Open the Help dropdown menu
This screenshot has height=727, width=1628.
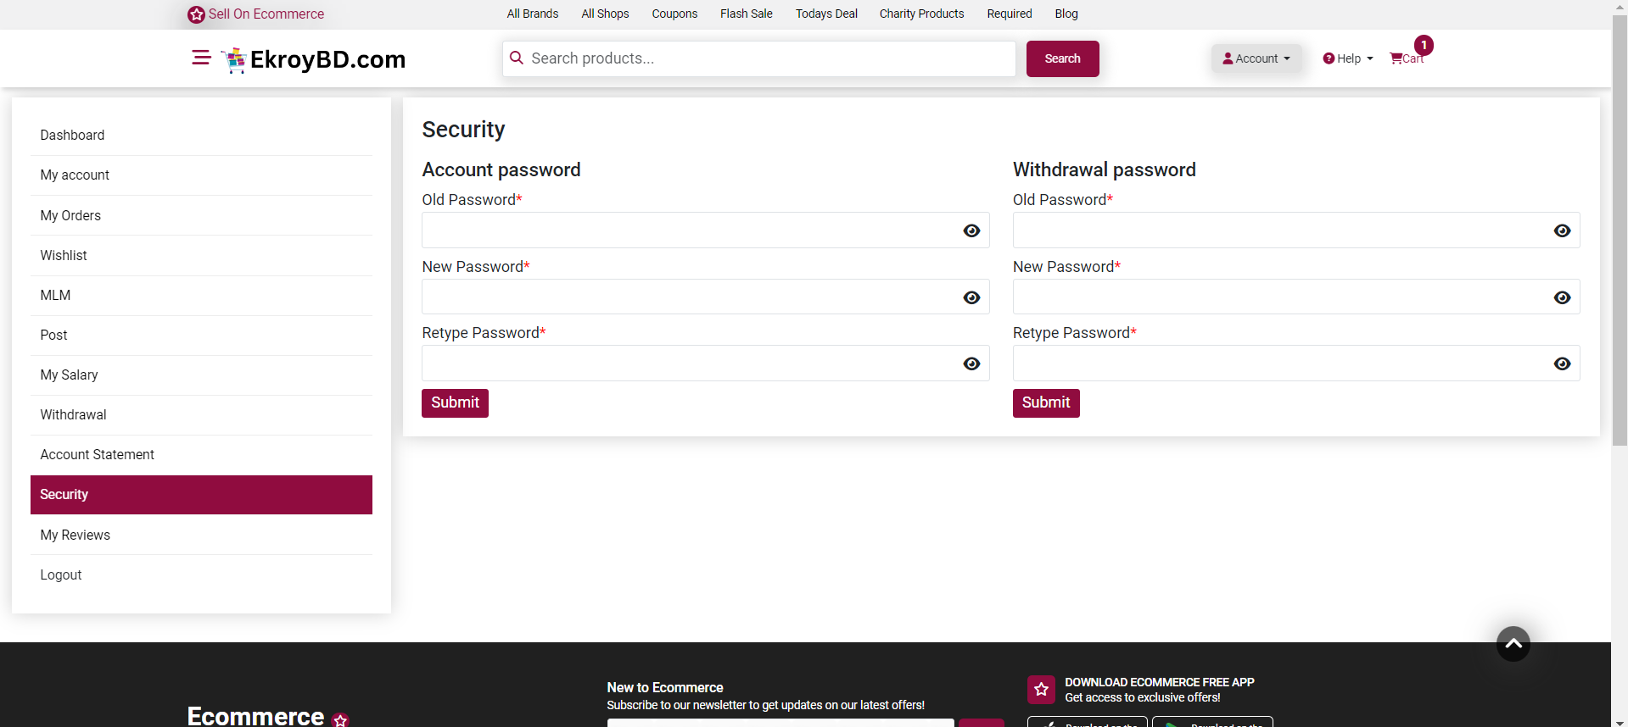(x=1347, y=58)
